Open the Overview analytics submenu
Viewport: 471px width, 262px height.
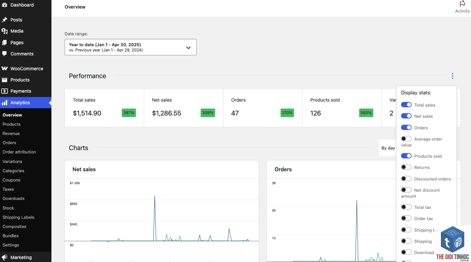(x=12, y=115)
